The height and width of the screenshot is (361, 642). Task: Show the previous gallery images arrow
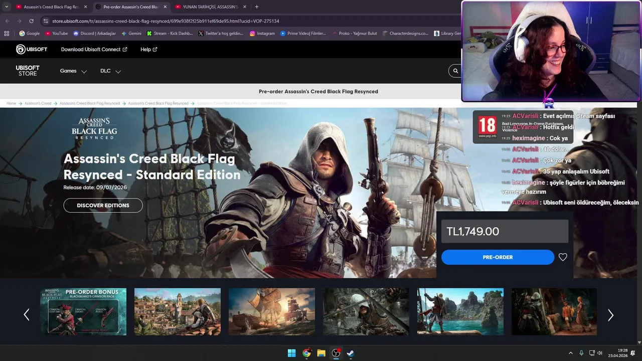click(x=27, y=315)
